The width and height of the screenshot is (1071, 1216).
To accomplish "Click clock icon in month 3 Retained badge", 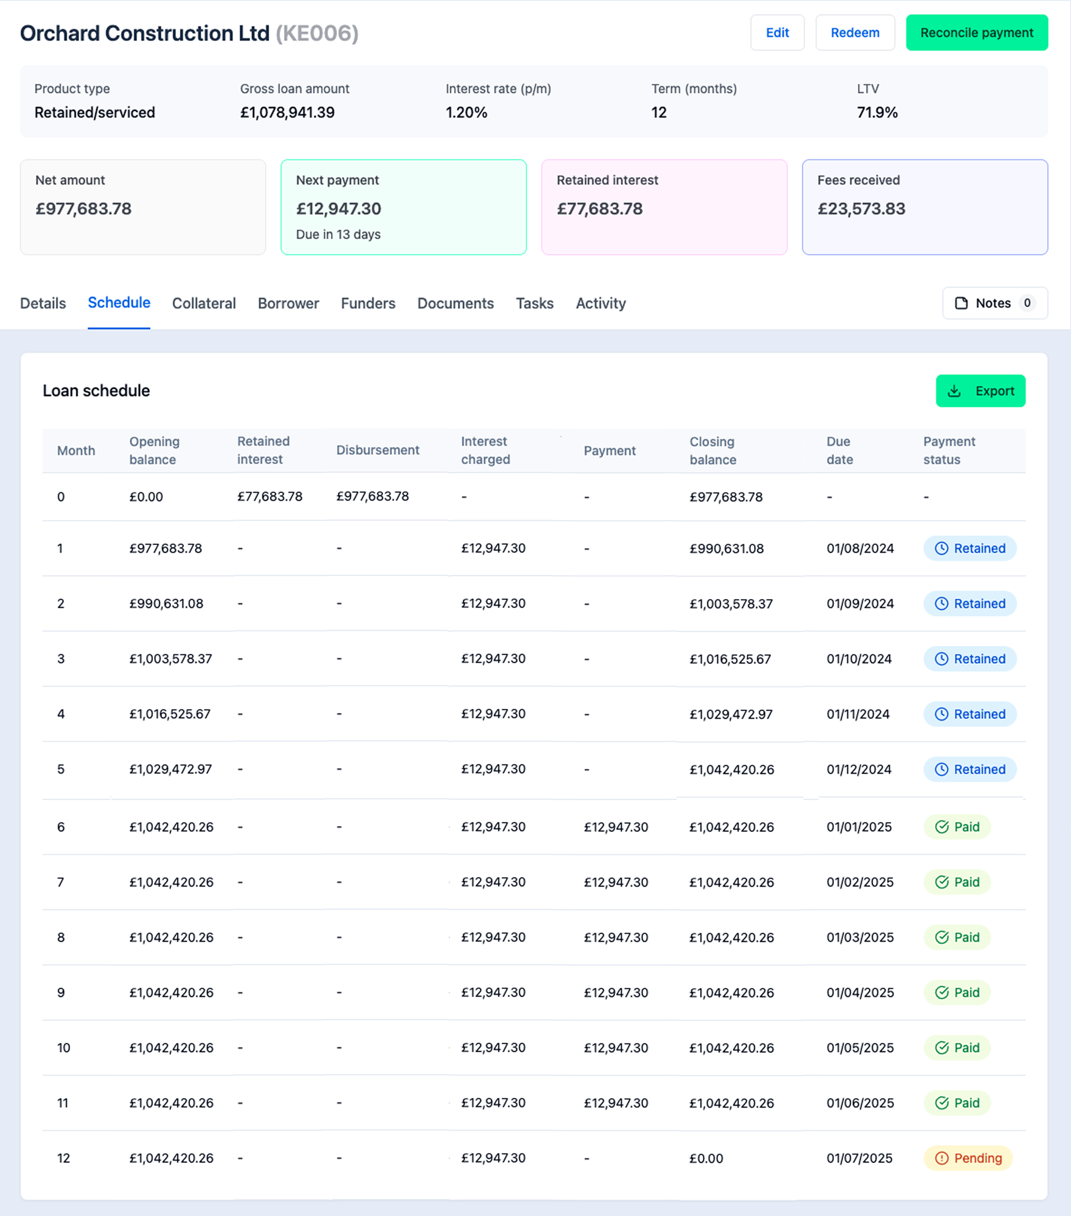I will tap(941, 659).
